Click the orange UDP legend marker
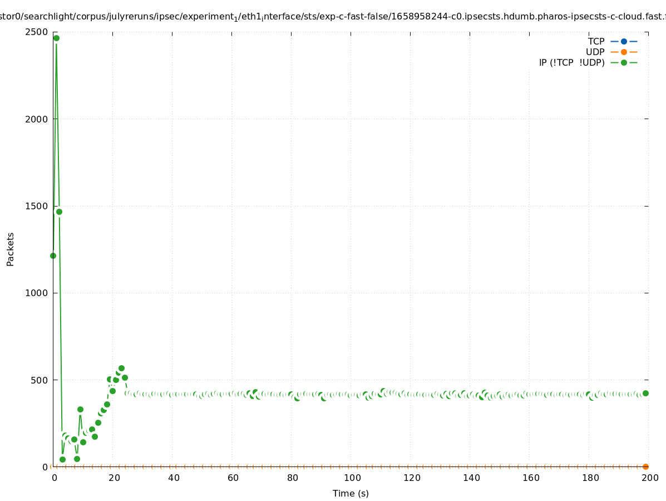Screen dimensions: 666x501 [624, 52]
